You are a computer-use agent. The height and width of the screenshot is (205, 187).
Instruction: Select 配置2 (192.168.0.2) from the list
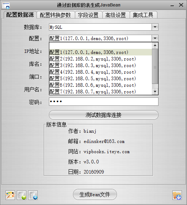(x=100, y=59)
